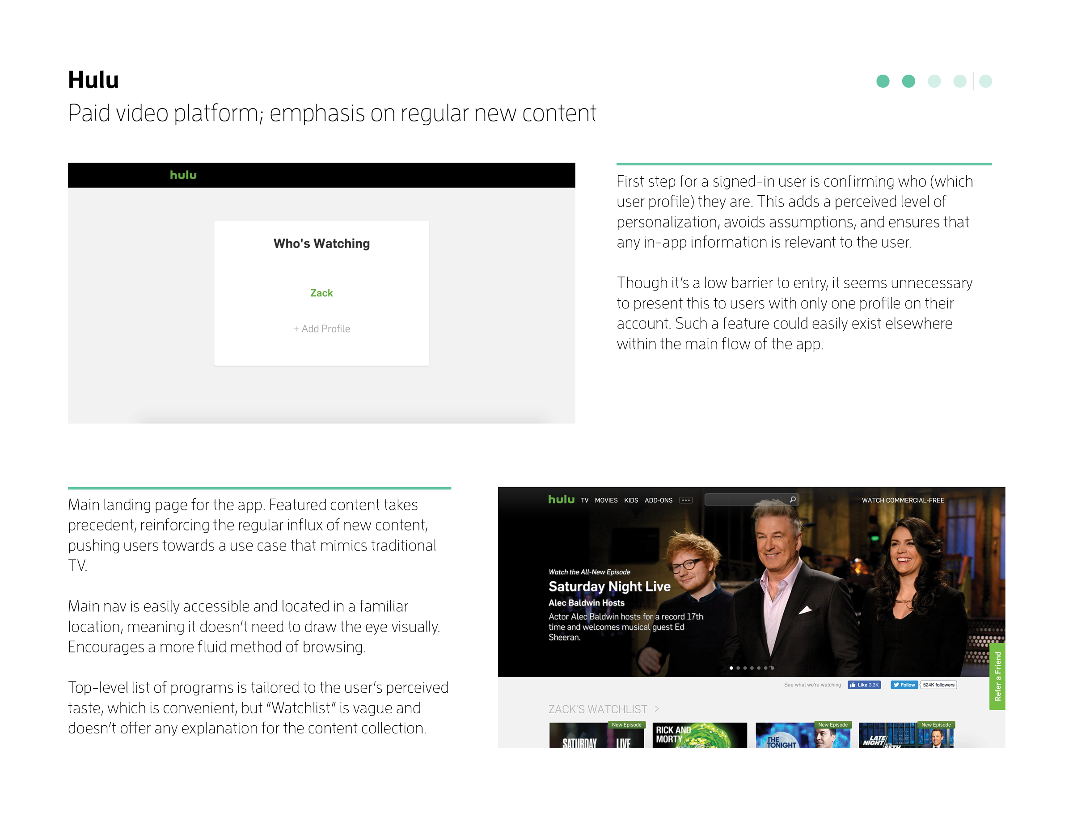Select the third carousel dot

[x=745, y=669]
